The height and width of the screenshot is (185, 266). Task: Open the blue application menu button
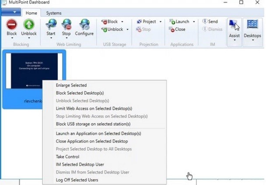pyautogui.click(x=11, y=12)
